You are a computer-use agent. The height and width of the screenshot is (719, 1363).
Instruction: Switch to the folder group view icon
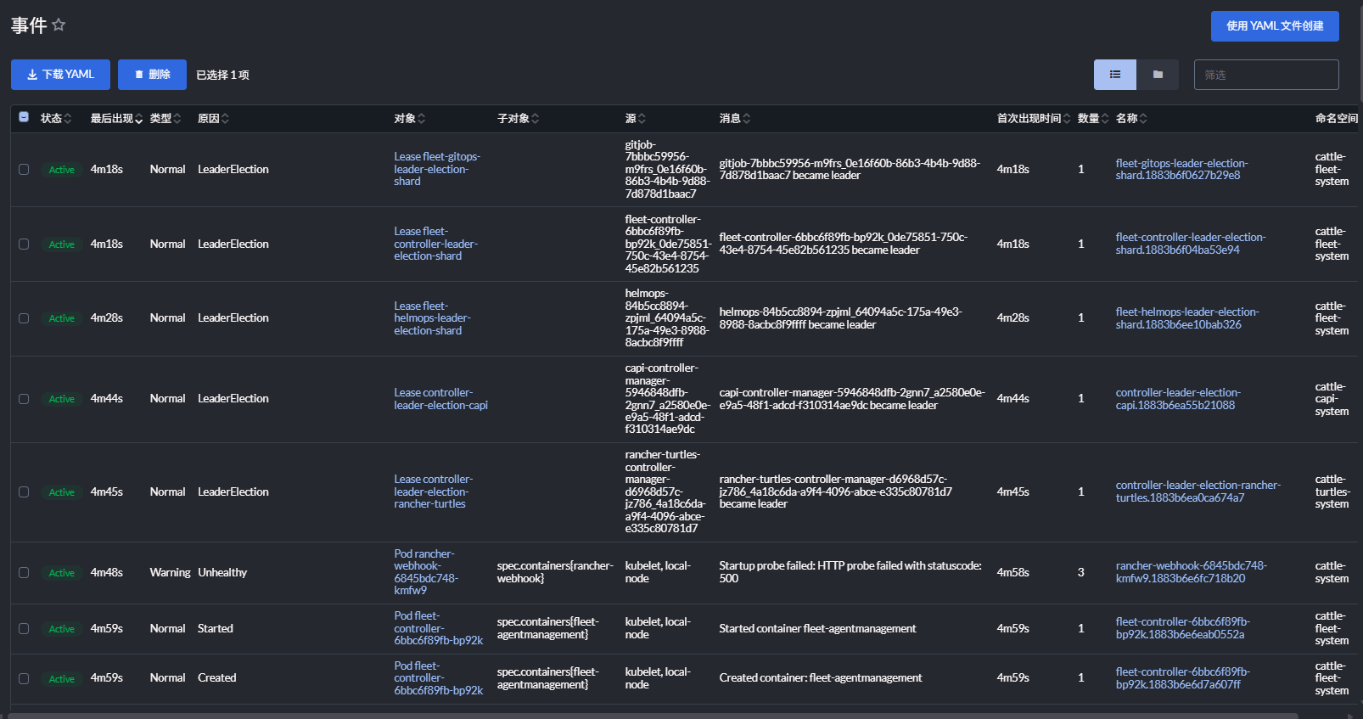click(1158, 75)
